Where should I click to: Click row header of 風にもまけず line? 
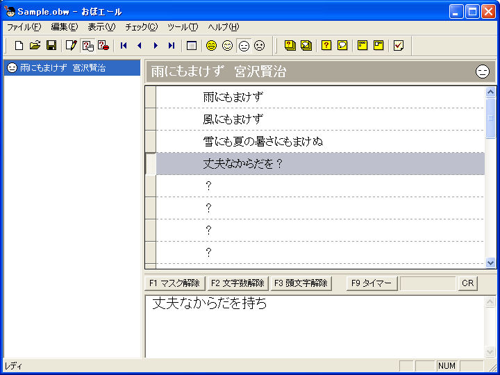pos(151,119)
